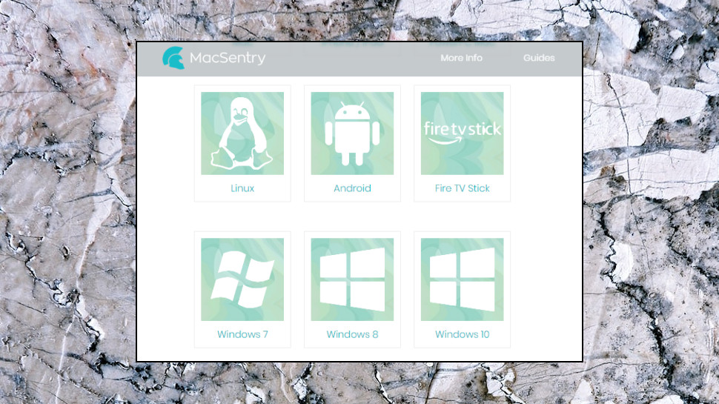Follow the Windows 8 text link

(x=352, y=334)
